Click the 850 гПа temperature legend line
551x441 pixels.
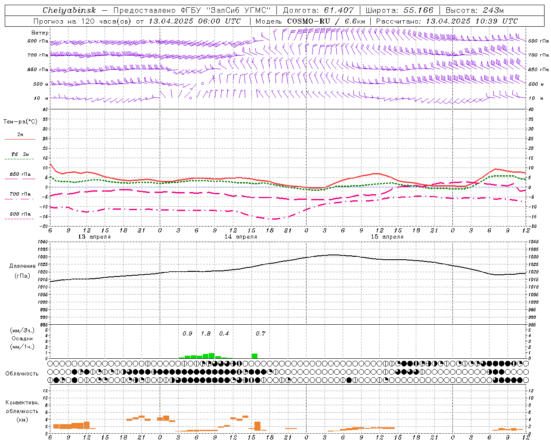click(20, 176)
